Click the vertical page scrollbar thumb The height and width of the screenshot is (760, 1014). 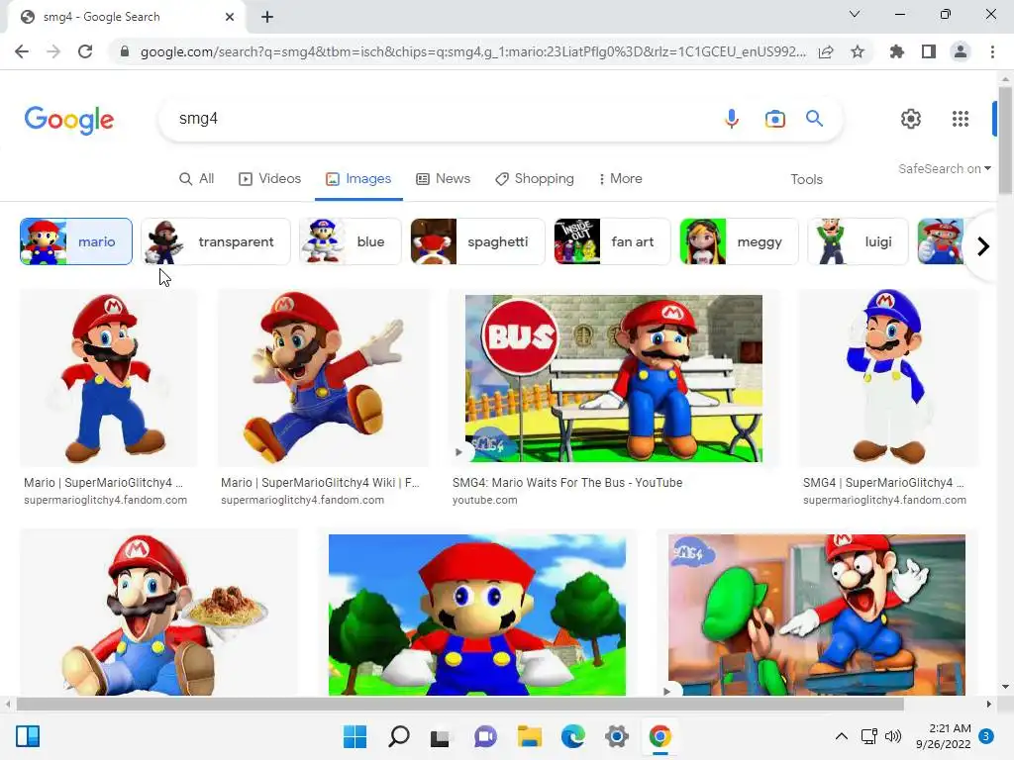pos(1004,139)
